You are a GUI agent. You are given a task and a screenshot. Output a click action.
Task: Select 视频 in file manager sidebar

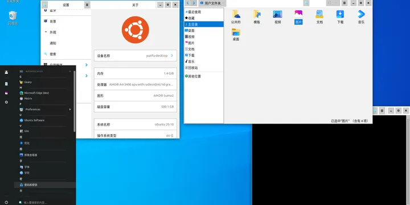[x=204, y=36]
